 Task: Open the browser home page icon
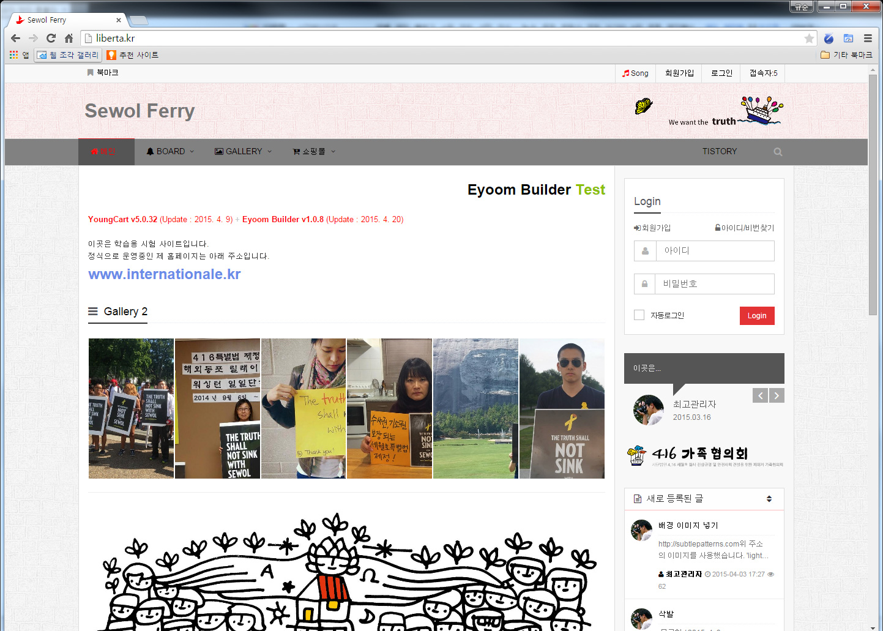[x=69, y=38]
